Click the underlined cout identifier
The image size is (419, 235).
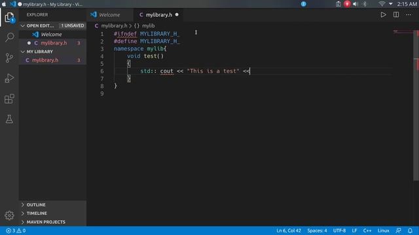coord(167,71)
